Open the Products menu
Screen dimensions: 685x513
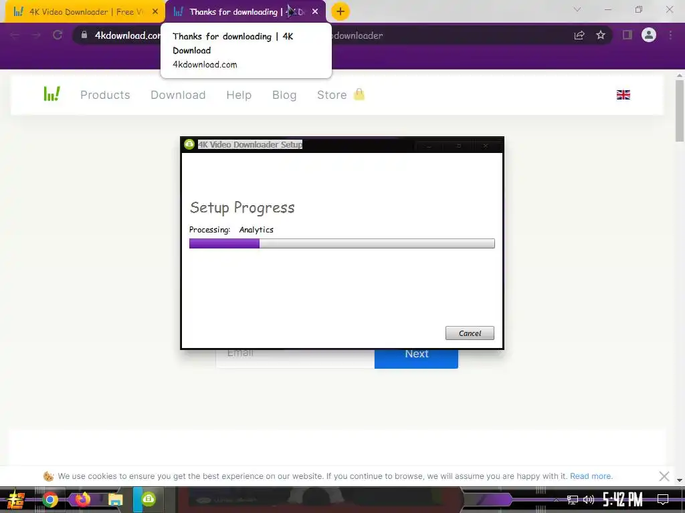105,95
